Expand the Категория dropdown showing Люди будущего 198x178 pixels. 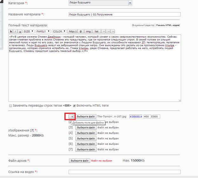tap(100, 3)
